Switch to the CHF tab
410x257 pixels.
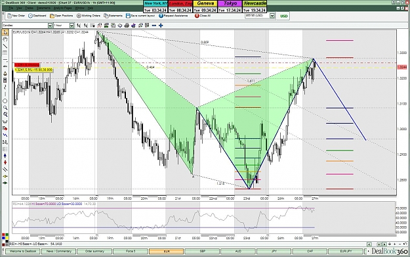(x=310, y=251)
